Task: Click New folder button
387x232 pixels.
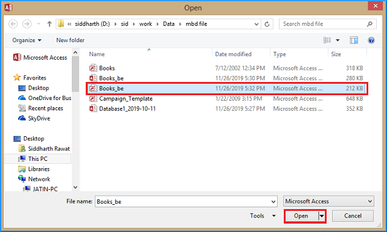Action: pyautogui.click(x=71, y=40)
